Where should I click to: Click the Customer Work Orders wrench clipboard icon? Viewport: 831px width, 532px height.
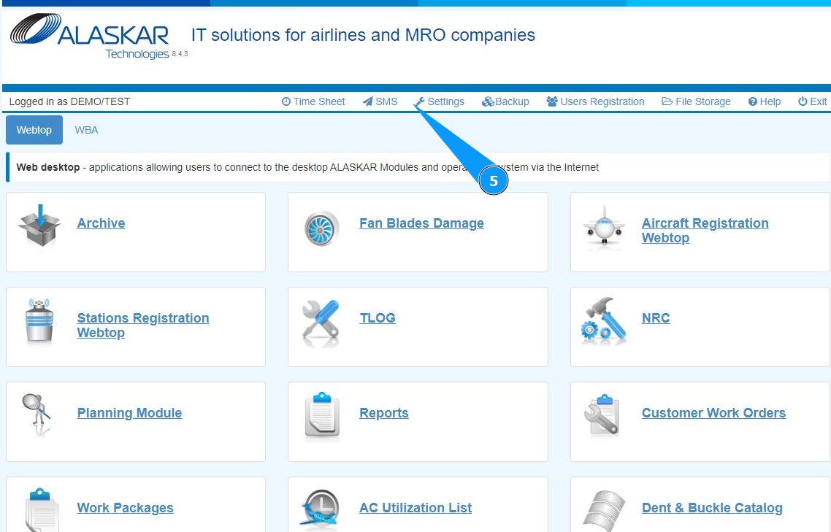pos(602,415)
